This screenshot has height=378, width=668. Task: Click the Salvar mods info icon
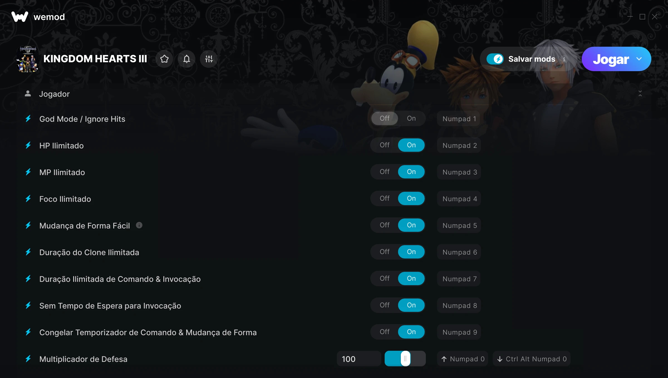click(x=564, y=59)
